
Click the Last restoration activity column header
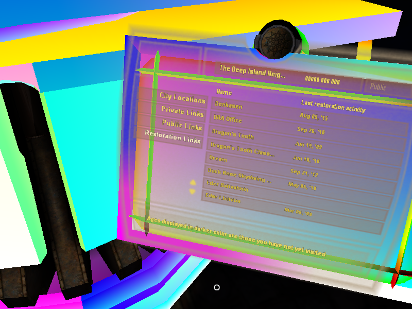[333, 107]
